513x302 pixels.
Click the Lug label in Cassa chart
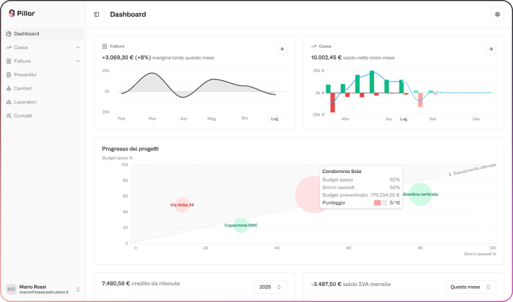click(403, 119)
